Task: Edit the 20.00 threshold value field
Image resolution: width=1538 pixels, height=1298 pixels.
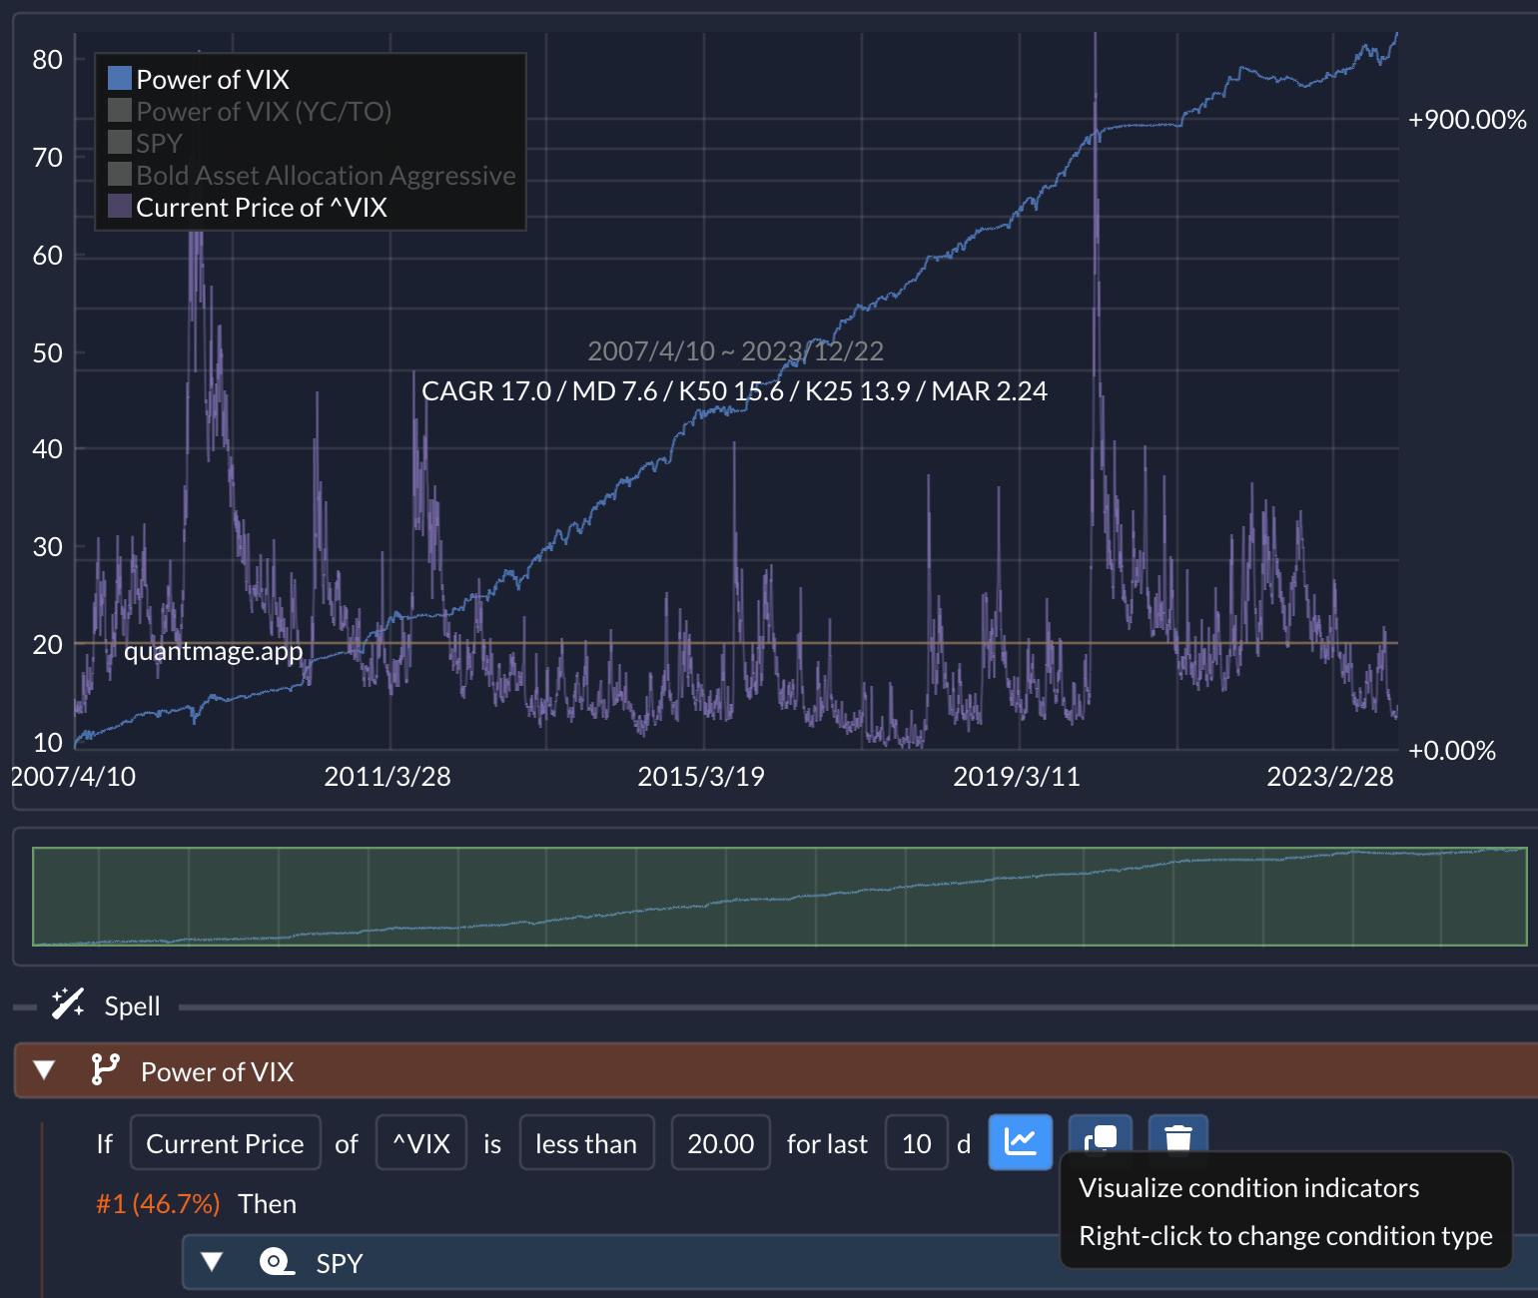Action: click(720, 1142)
